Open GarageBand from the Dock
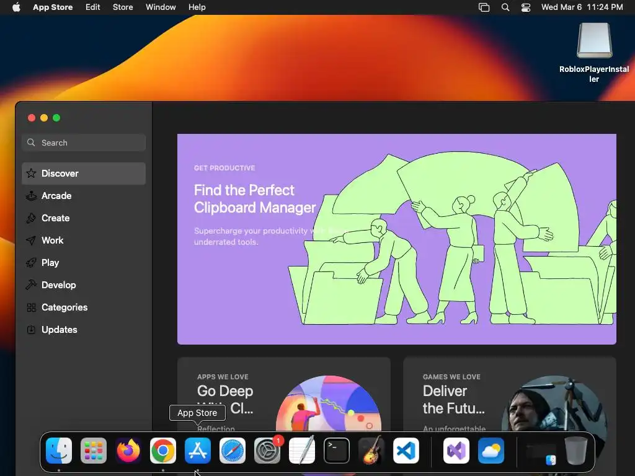635x476 pixels. [x=371, y=451]
